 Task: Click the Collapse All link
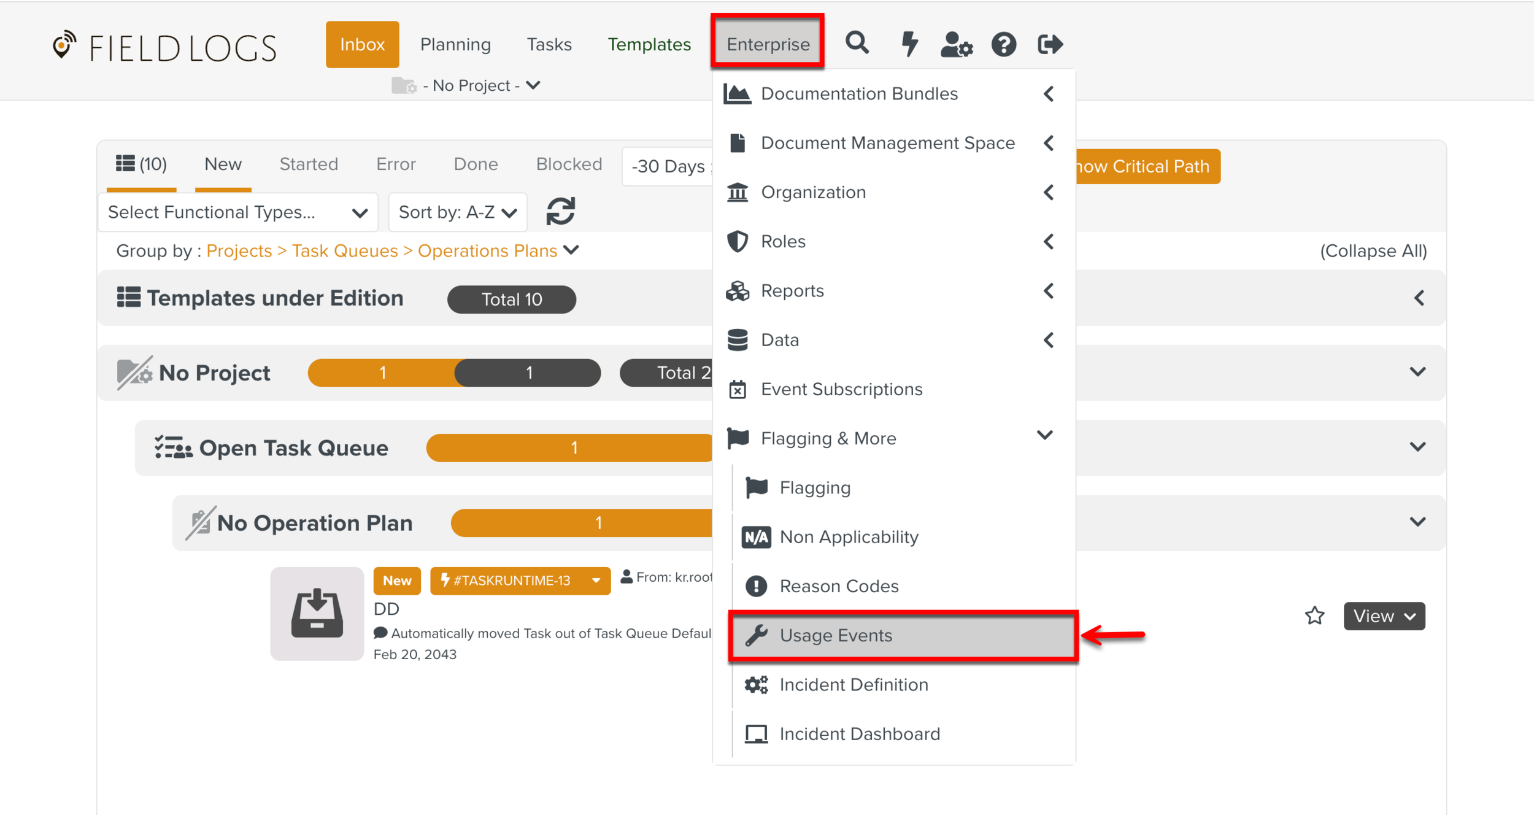point(1373,251)
